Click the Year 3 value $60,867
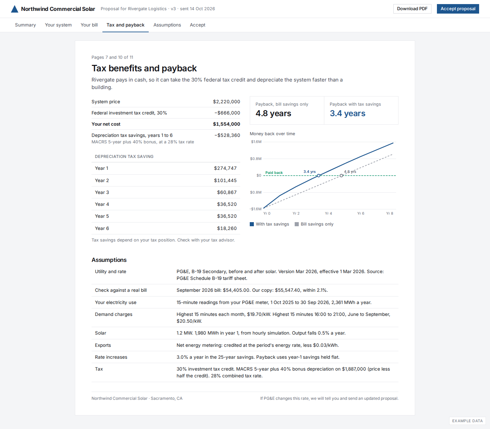This screenshot has width=490, height=429. (227, 192)
